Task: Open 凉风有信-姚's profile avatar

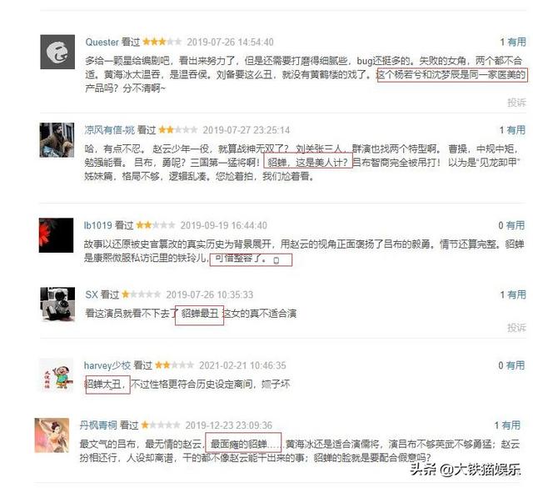Action: [x=57, y=140]
